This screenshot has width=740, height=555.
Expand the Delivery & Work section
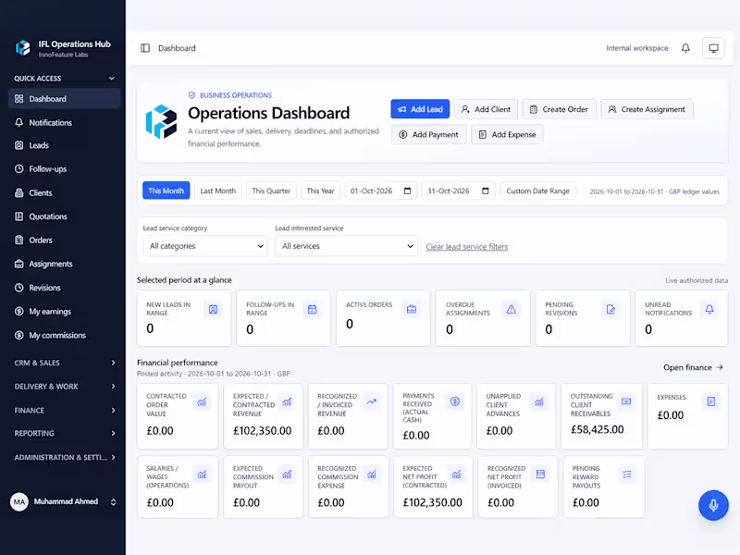point(64,387)
